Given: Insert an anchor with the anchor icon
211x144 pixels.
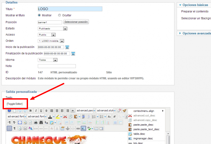Looking at the screenshot, I should 67,128.
